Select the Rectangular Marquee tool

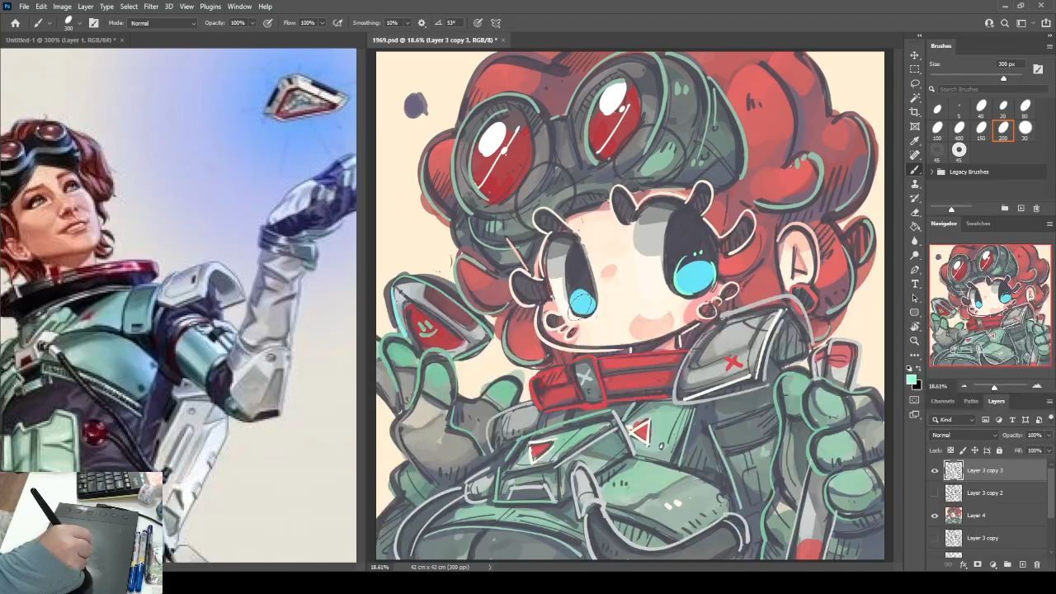[x=915, y=69]
